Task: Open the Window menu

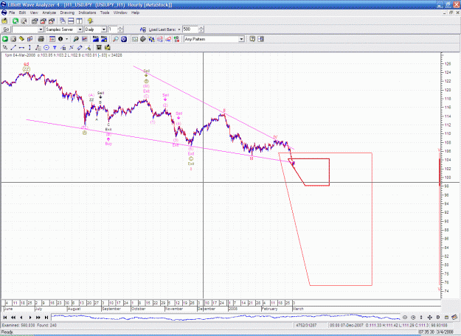Action: click(120, 13)
